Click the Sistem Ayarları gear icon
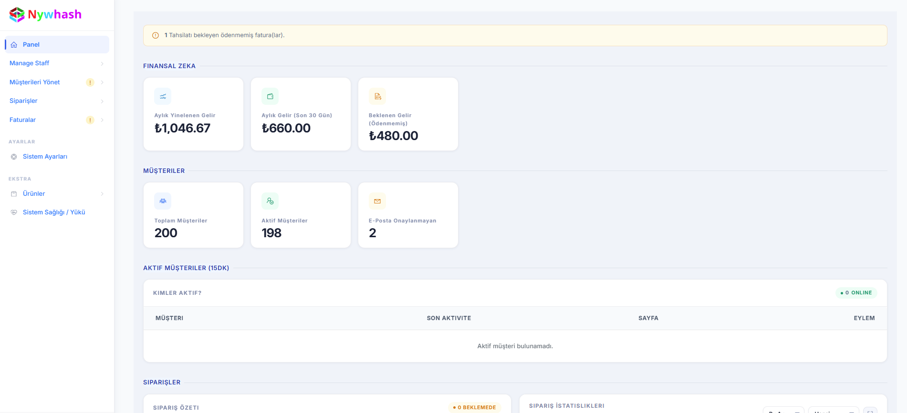This screenshot has height=413, width=907. [x=14, y=157]
